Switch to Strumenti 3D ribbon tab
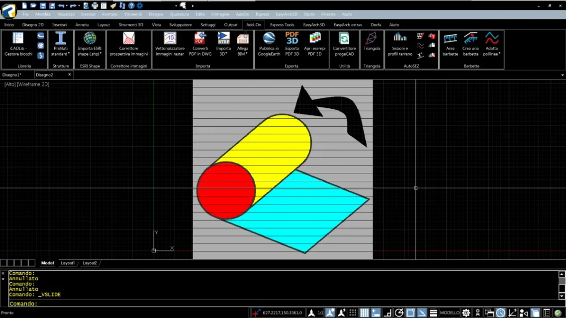This screenshot has width=566, height=318. coord(131,25)
